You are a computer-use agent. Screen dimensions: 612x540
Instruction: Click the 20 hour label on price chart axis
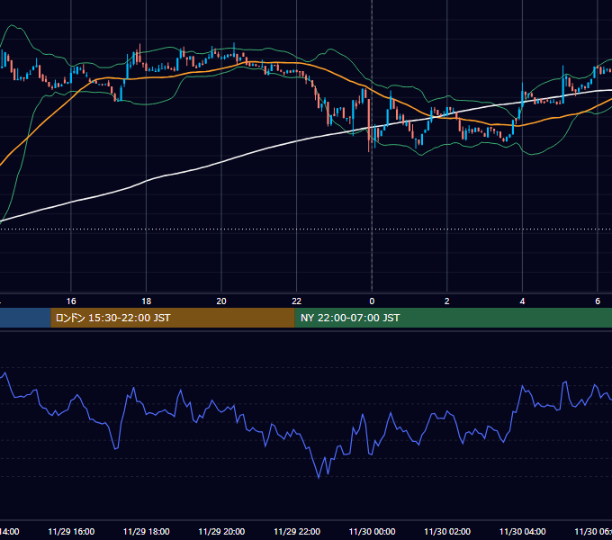coord(221,301)
